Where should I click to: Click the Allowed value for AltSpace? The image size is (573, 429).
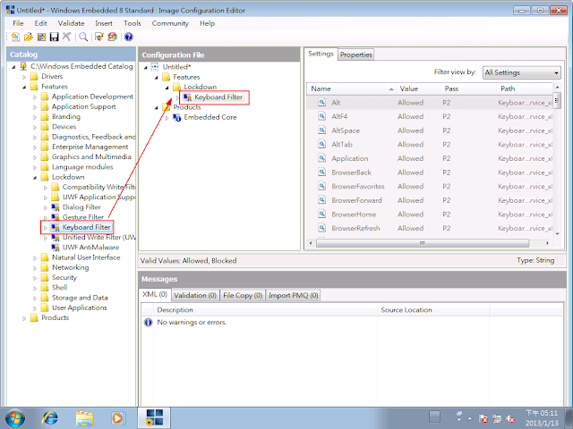tap(410, 130)
